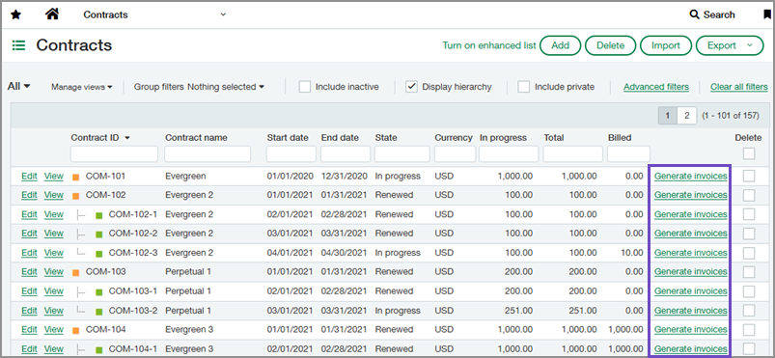The height and width of the screenshot is (358, 775).
Task: Tick delete checkbox for COM-104
Action: [x=749, y=330]
